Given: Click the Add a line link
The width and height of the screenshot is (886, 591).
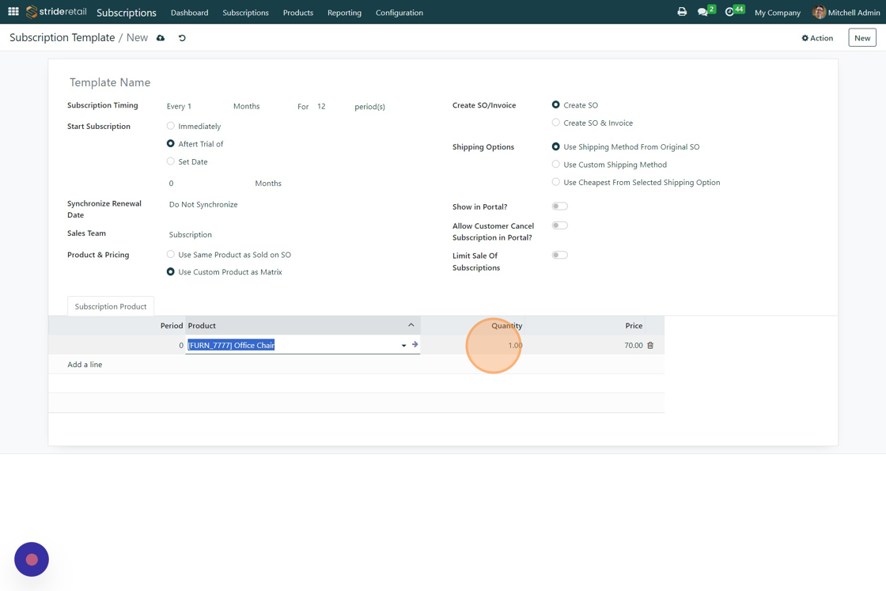Looking at the screenshot, I should click(85, 365).
